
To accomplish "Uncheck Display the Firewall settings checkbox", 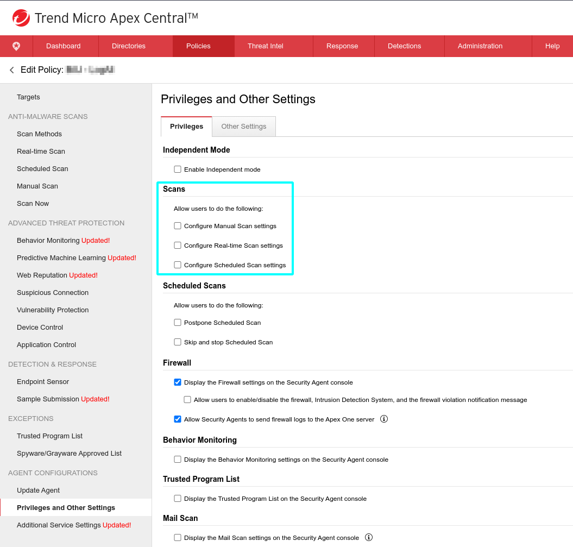I will tap(178, 382).
